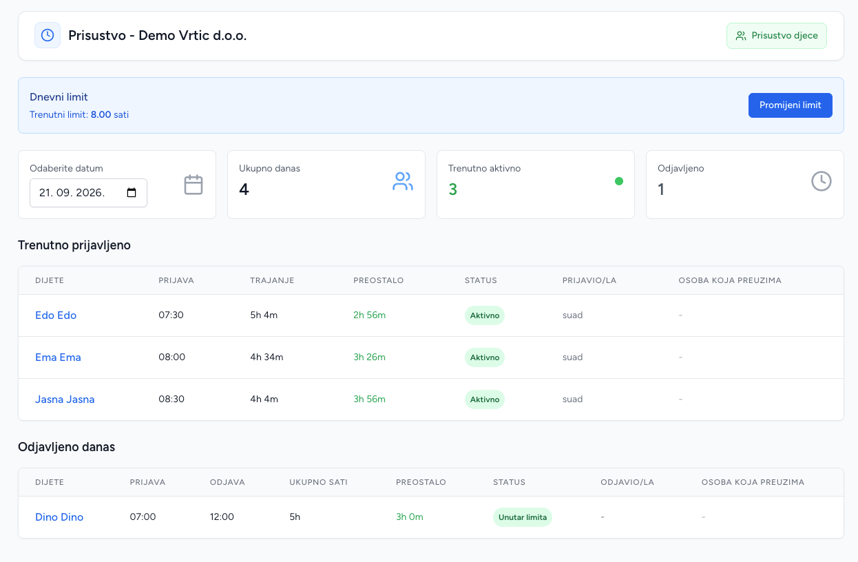Open Jasna Jasna child profile link
Screen dimensions: 858x562
(x=65, y=399)
